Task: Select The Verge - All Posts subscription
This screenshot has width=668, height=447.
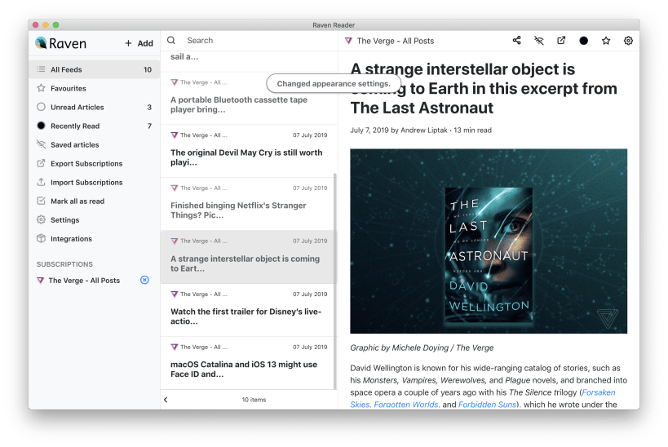Action: pyautogui.click(x=84, y=280)
